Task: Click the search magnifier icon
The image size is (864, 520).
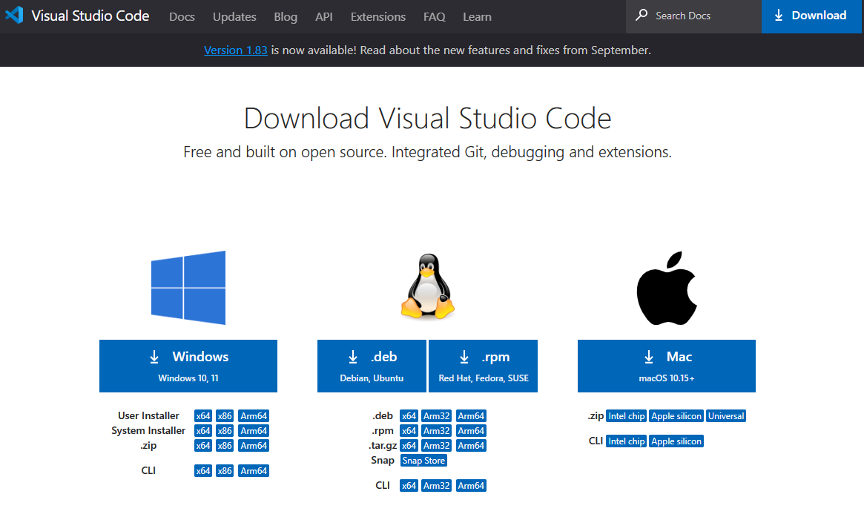Action: [642, 15]
